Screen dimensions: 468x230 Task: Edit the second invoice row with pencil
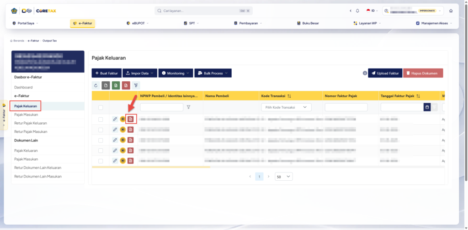pos(115,130)
